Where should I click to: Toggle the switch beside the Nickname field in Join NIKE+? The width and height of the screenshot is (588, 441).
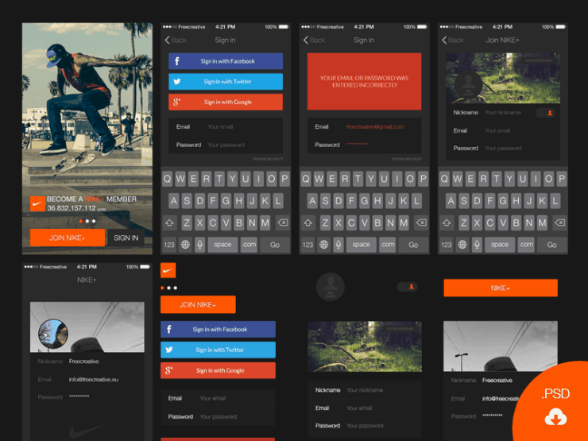(x=546, y=113)
